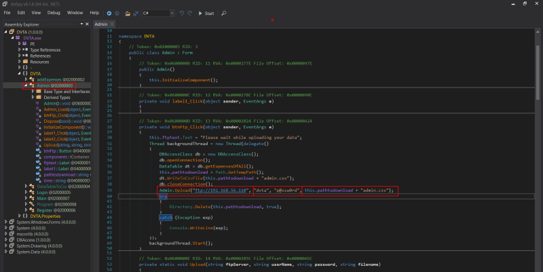This screenshot has height=272, width=543.
Task: Select the System.Drawing (4.0.0.0) assembly
Action: 39,246
